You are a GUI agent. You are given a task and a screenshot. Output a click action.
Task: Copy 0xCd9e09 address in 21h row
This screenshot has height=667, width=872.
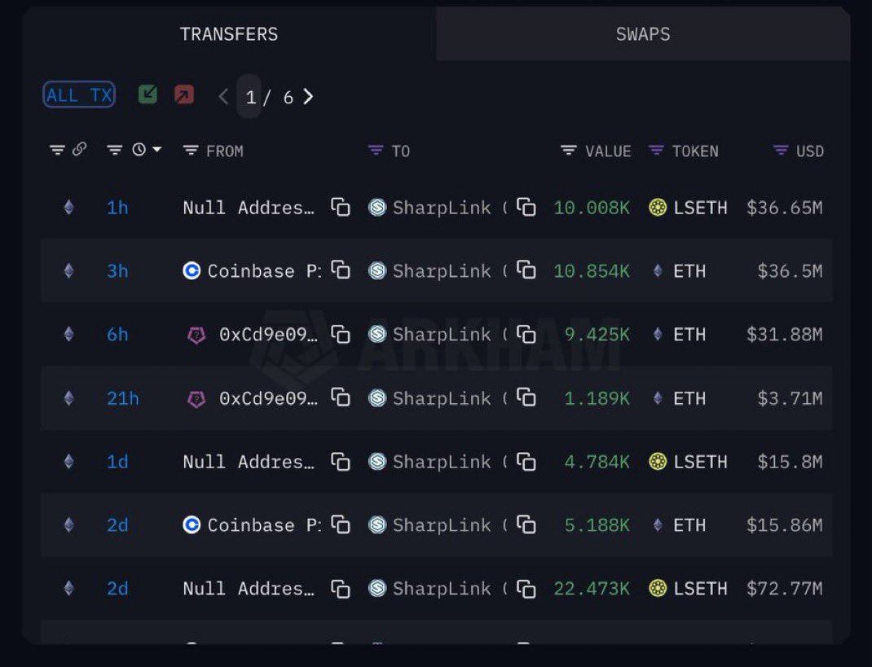(341, 397)
